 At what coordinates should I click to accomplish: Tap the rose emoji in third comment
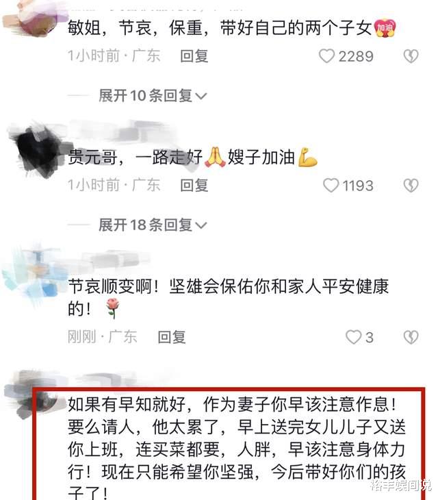112,308
